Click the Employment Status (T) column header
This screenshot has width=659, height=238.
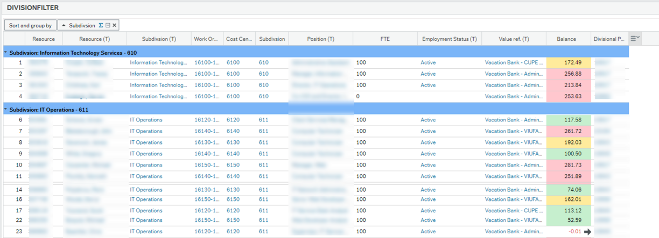click(x=450, y=39)
